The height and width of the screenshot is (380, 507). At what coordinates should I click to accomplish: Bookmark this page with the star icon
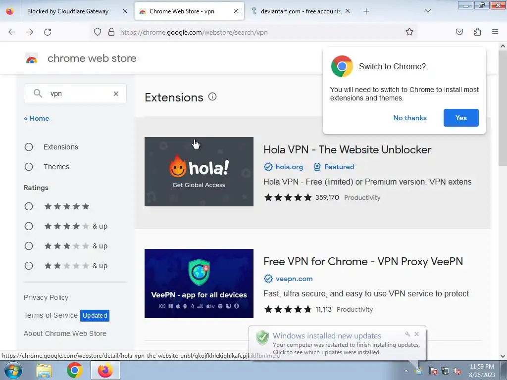409,32
